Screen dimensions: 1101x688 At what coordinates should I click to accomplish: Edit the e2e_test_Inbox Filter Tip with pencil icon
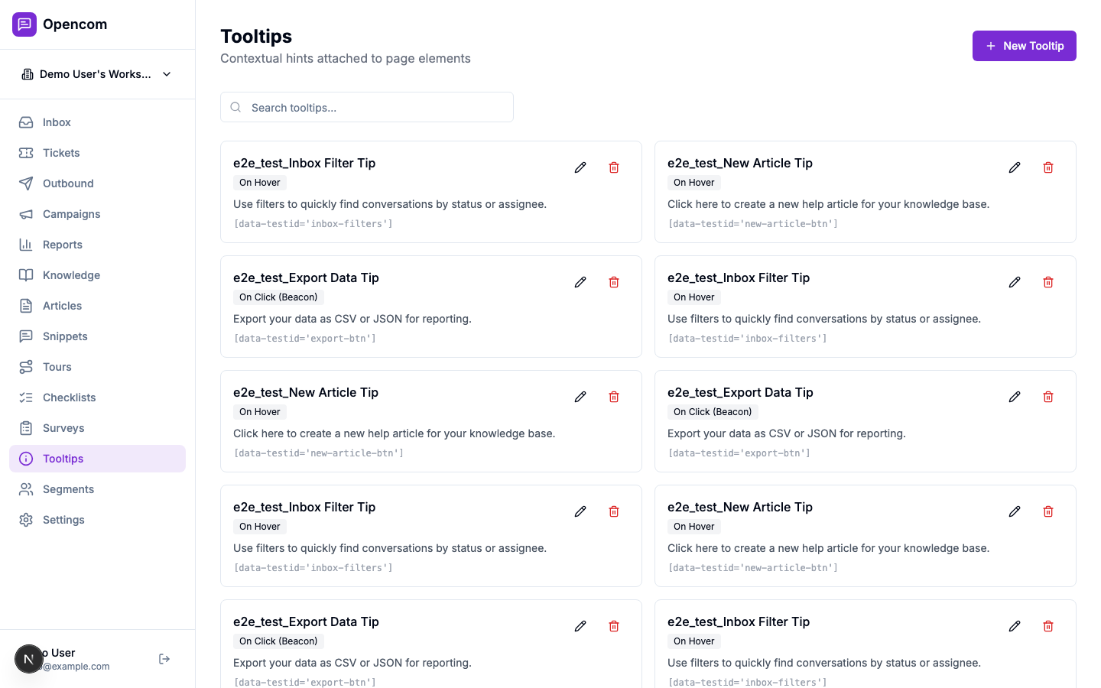[580, 167]
